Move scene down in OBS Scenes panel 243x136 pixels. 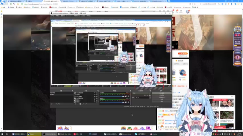pos(59,104)
